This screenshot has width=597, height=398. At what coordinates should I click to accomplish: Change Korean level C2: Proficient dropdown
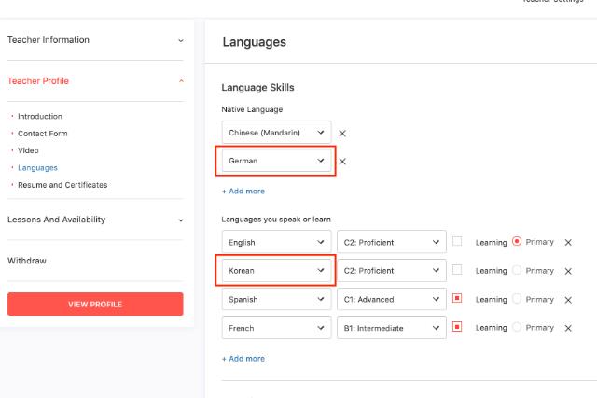tap(392, 270)
